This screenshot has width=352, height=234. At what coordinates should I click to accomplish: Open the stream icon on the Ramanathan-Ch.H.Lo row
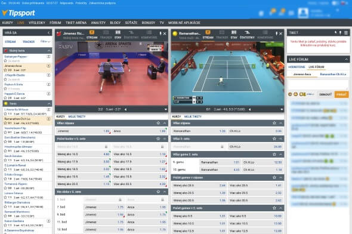48,119
